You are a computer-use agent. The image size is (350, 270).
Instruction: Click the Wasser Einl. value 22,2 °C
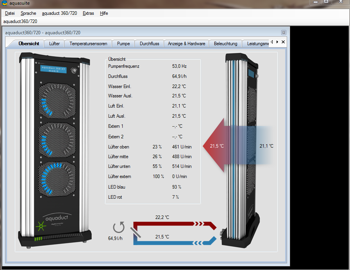click(179, 86)
